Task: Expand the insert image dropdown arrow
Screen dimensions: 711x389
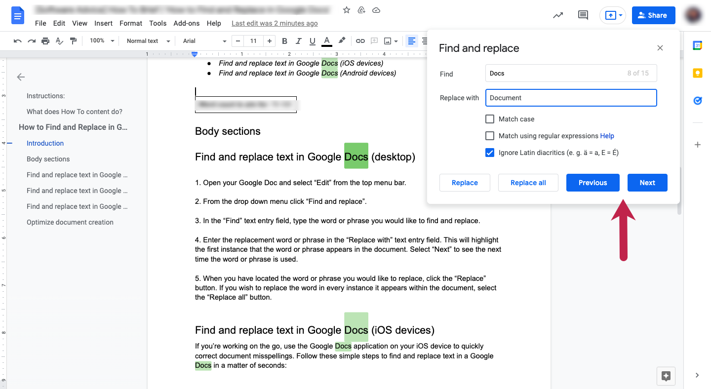Action: [396, 41]
